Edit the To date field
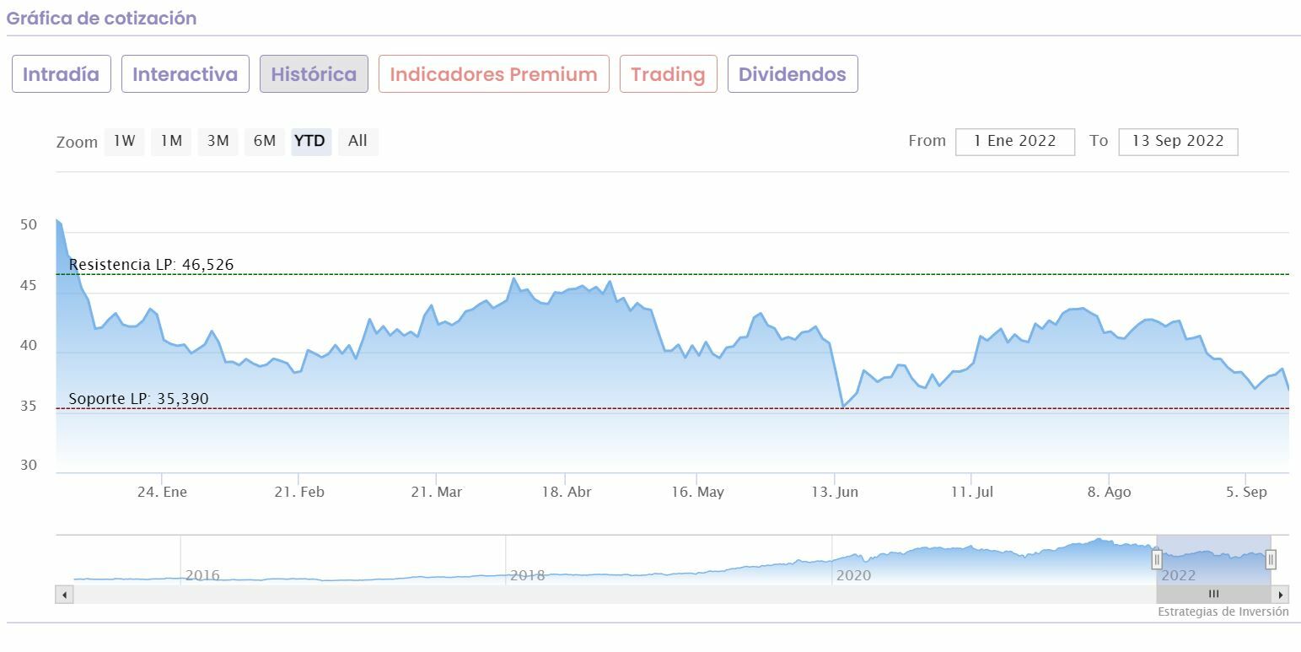This screenshot has width=1301, height=652. 1177,142
